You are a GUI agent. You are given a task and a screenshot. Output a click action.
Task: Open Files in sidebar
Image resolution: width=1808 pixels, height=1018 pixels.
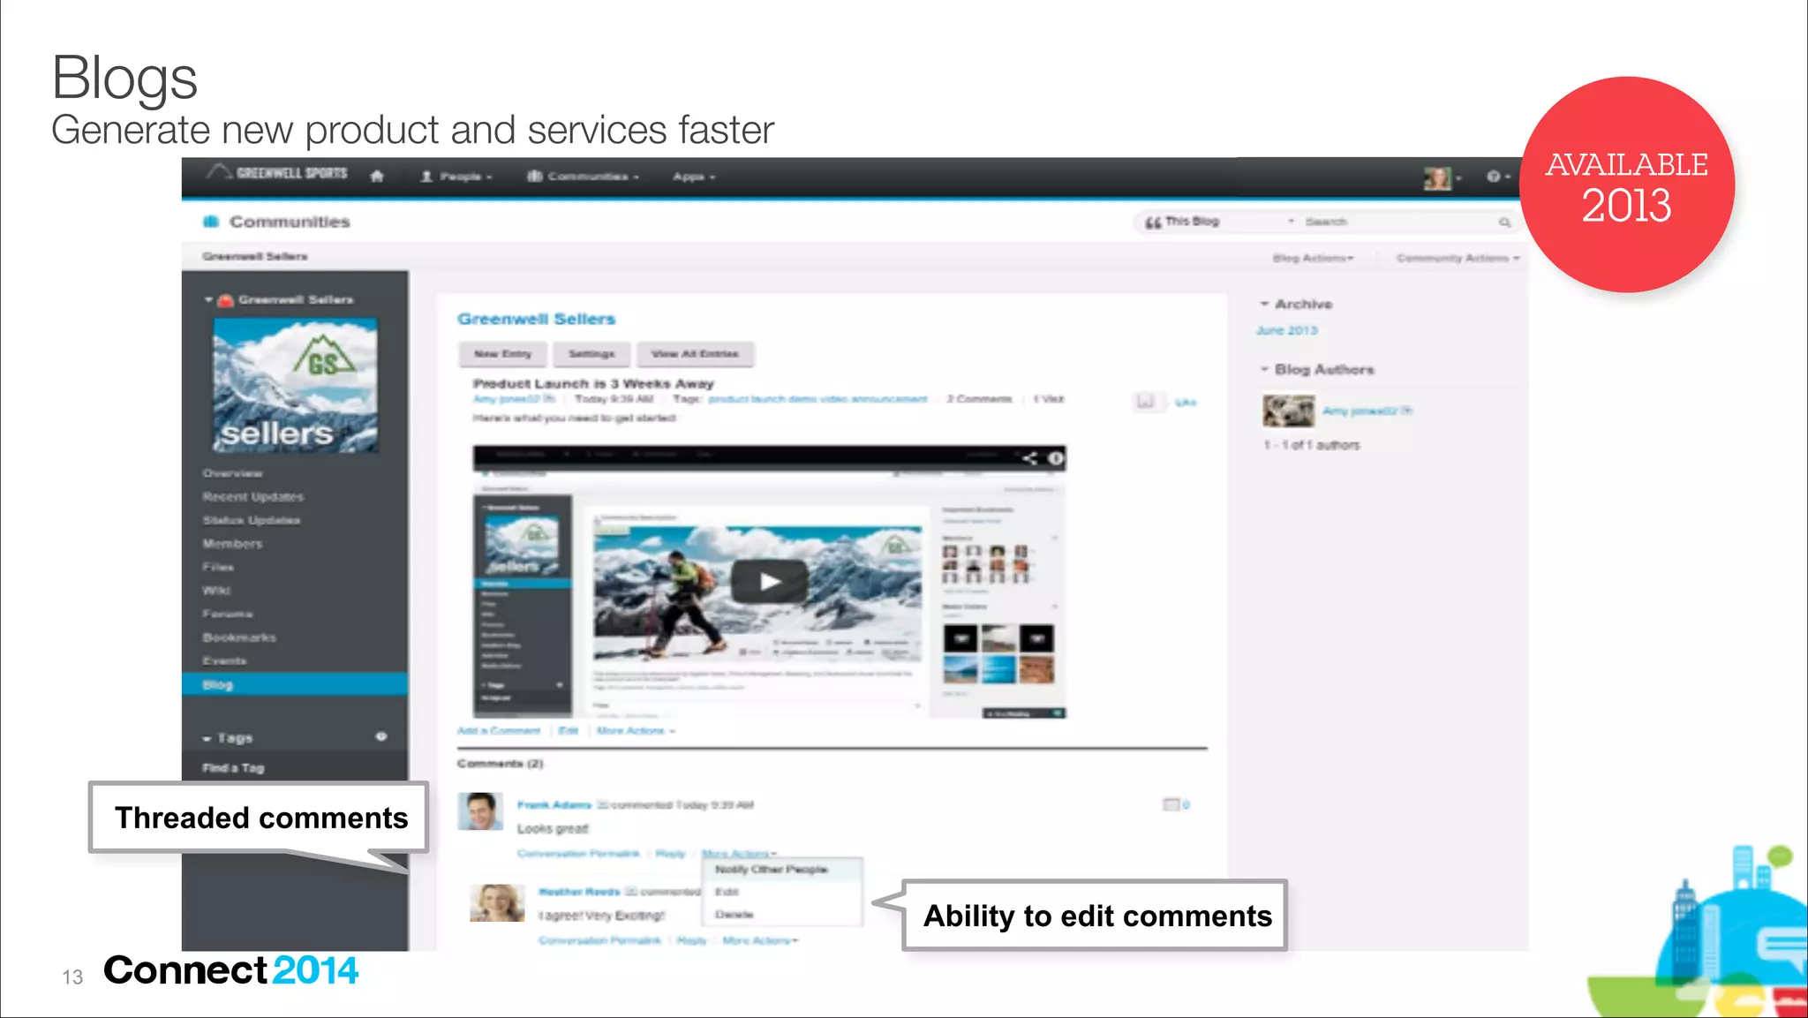coord(218,567)
